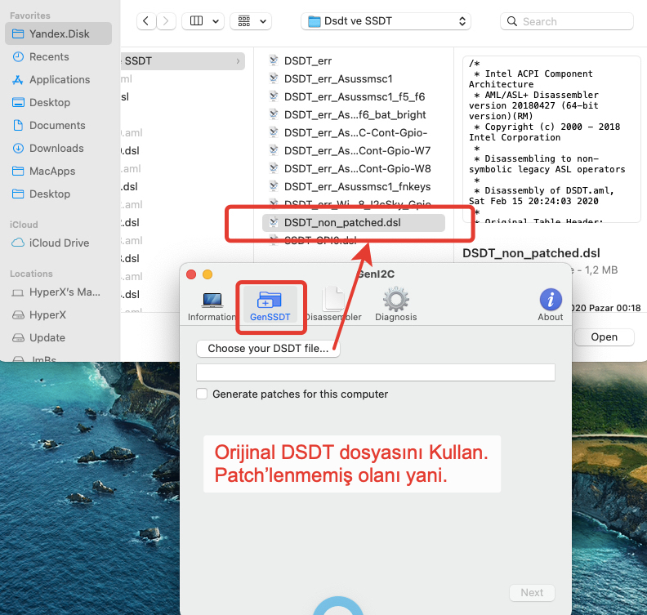The width and height of the screenshot is (647, 615).
Task: Open the Dsdt ve SSDT folder dropdown
Action: [386, 21]
